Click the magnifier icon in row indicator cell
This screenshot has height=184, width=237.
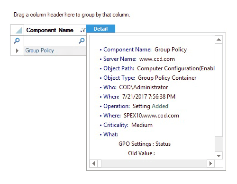17,41
